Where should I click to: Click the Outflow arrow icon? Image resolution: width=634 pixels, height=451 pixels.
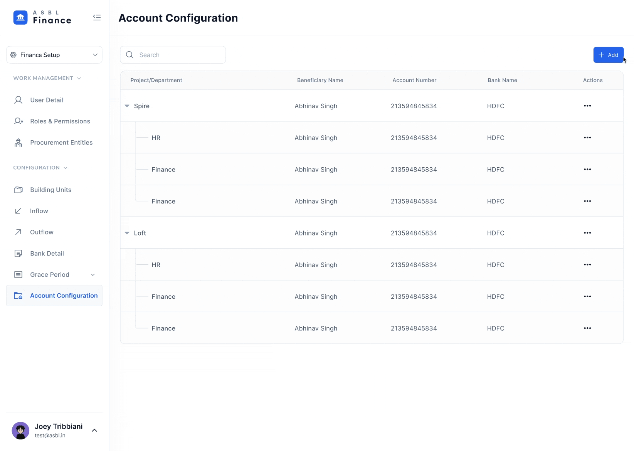pos(18,232)
